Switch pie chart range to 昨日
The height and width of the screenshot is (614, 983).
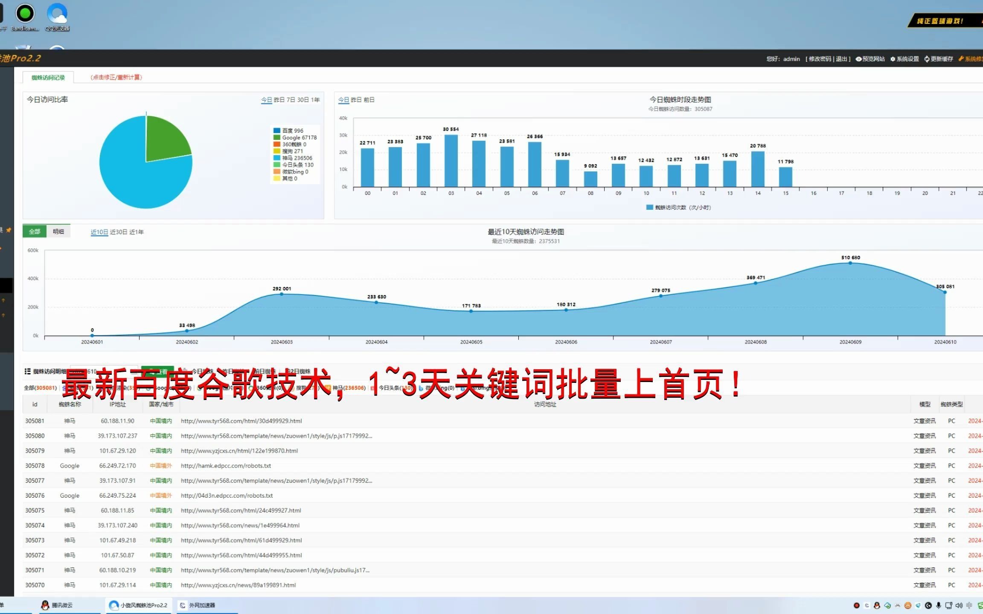[279, 100]
